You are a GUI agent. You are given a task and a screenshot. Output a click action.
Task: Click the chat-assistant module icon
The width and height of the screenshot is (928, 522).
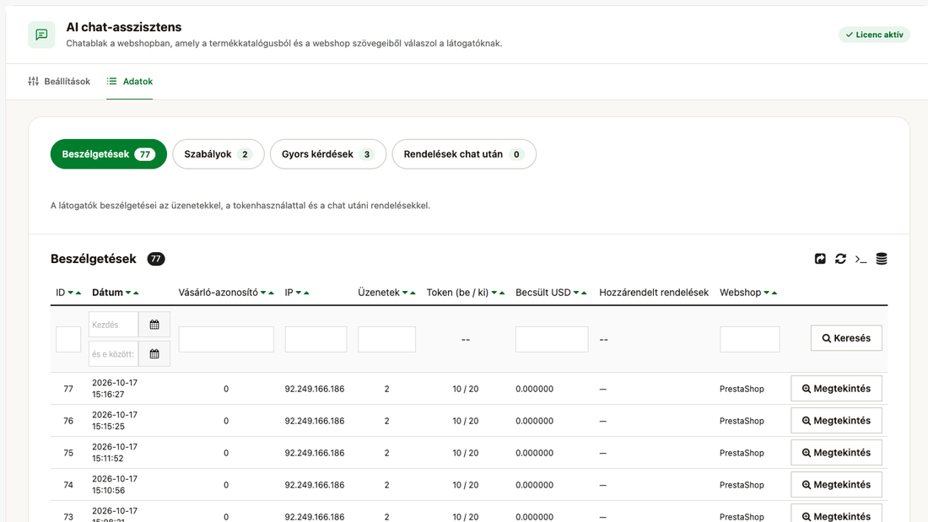click(41, 35)
